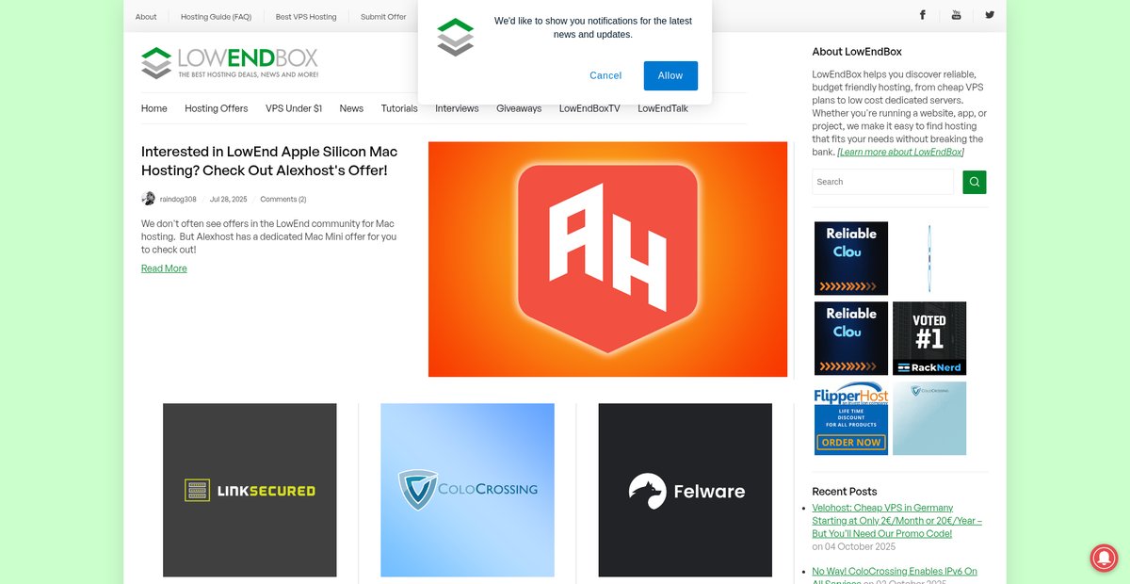Open the Alexhost AH featured image
The height and width of the screenshot is (584, 1130).
coord(607,259)
